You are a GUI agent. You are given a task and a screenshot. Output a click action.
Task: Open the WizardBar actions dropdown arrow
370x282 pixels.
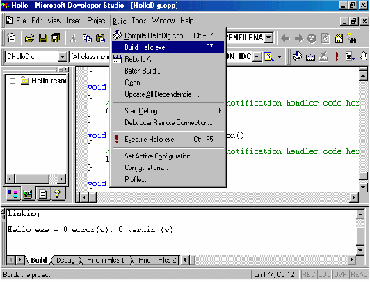(x=280, y=56)
